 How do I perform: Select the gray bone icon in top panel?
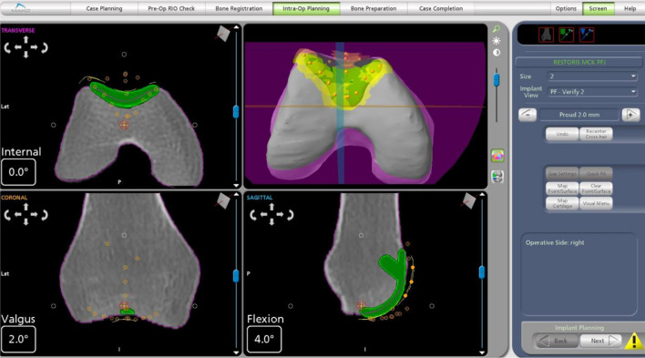547,35
